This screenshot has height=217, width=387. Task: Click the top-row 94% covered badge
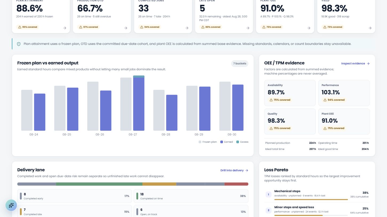coord(150,27)
